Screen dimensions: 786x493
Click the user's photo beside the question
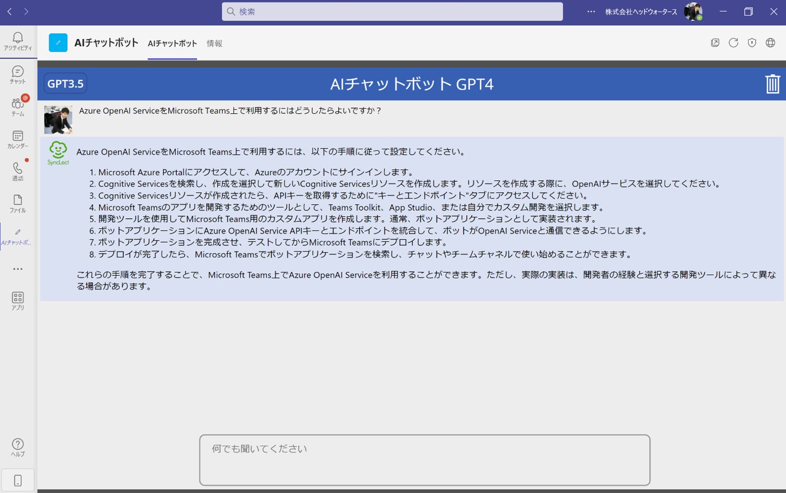(58, 120)
